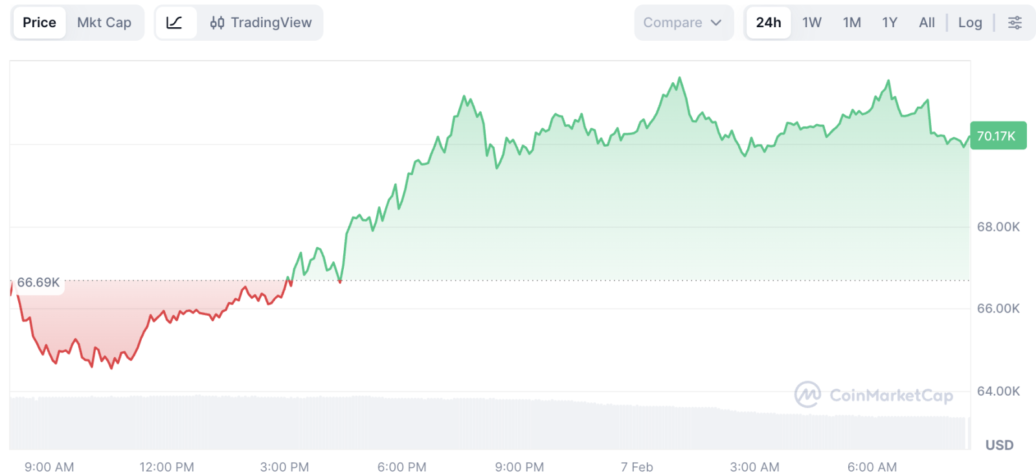Switch to TradingView candlestick chart

pos(261,23)
